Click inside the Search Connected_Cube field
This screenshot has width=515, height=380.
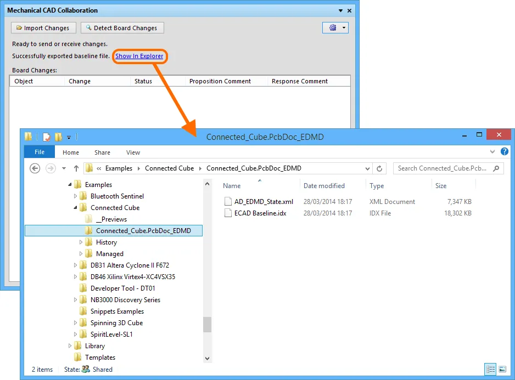(x=446, y=168)
